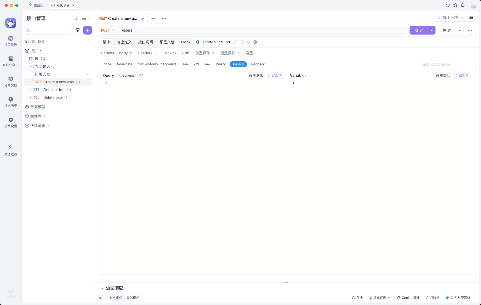Open the 发送 button dropdown arrow
481x305 pixels.
click(432, 30)
